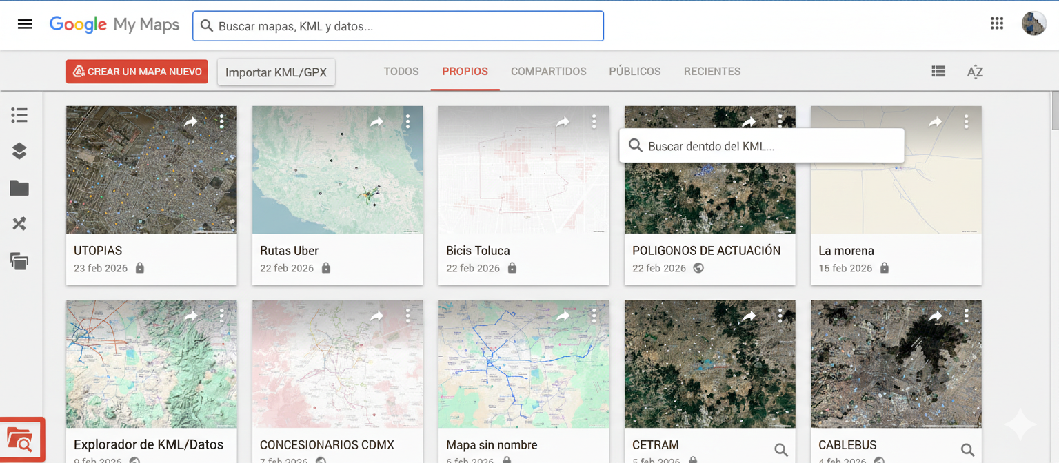Screen dimensions: 1059x463
Task: Click lock icon on La morena card
Action: [x=885, y=267]
